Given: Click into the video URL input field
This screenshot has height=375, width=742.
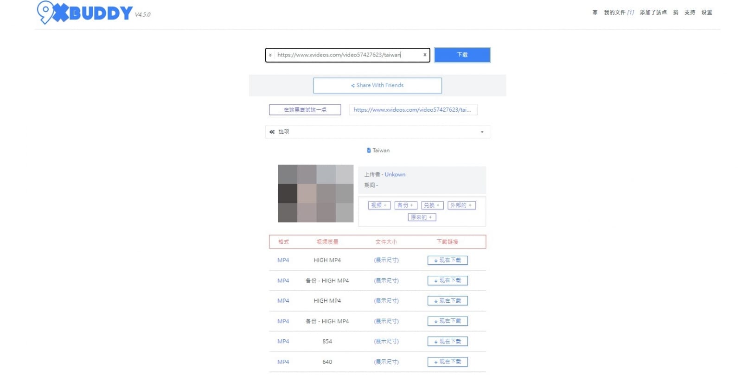Looking at the screenshot, I should click(348, 55).
